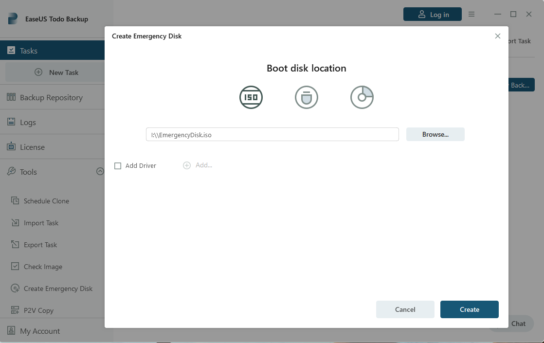
Task: Open Check Image tool
Action: coord(43,267)
